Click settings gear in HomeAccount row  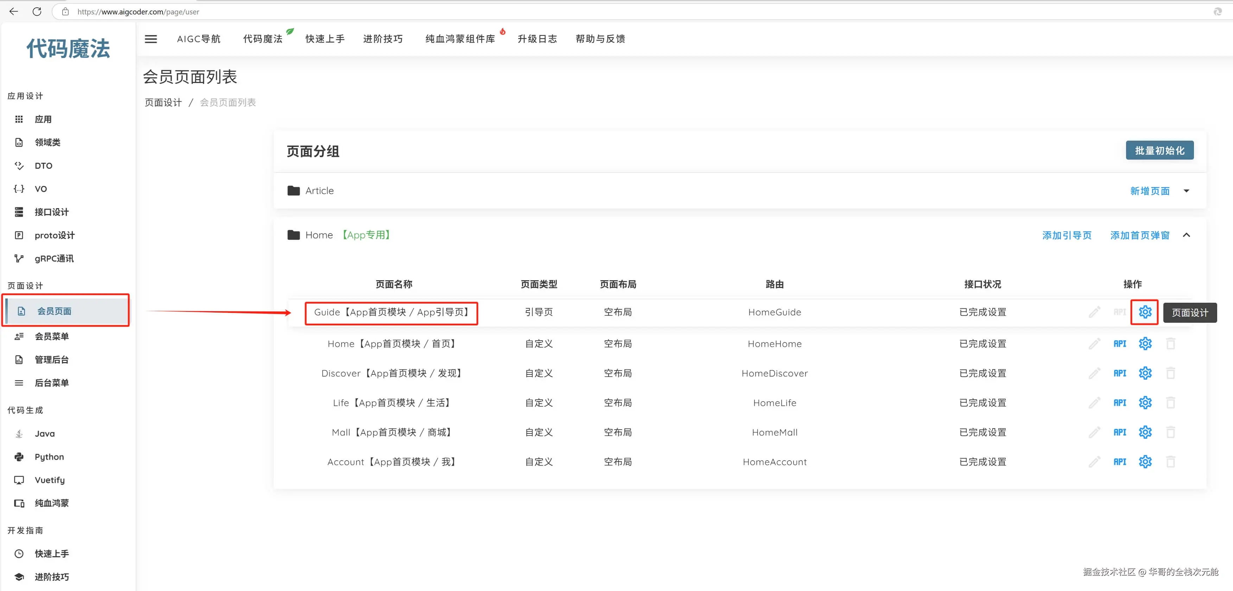(1144, 462)
